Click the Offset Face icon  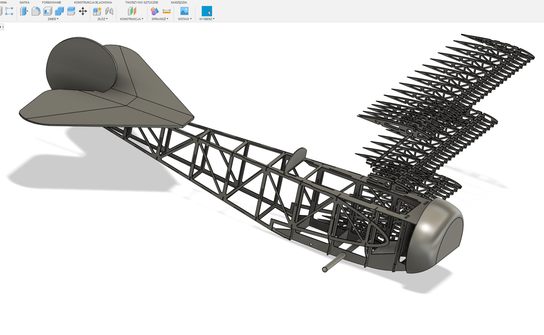pos(71,11)
